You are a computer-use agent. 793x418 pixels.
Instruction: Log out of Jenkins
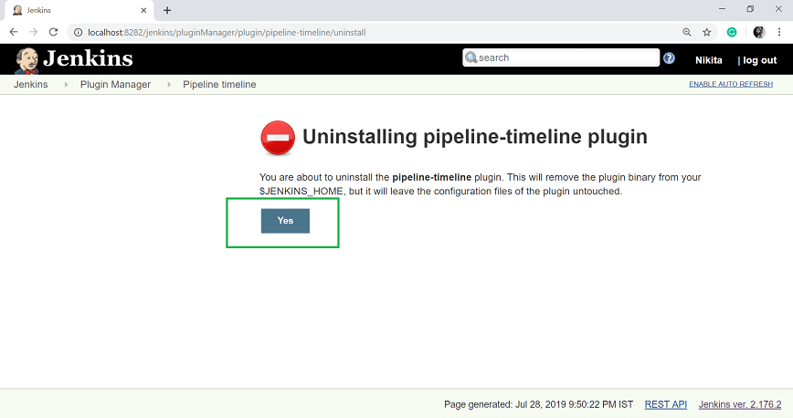click(x=757, y=60)
